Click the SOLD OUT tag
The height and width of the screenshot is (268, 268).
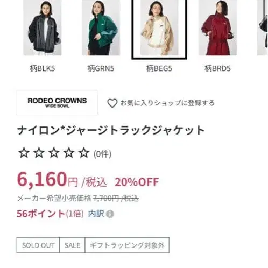pyautogui.click(x=38, y=245)
